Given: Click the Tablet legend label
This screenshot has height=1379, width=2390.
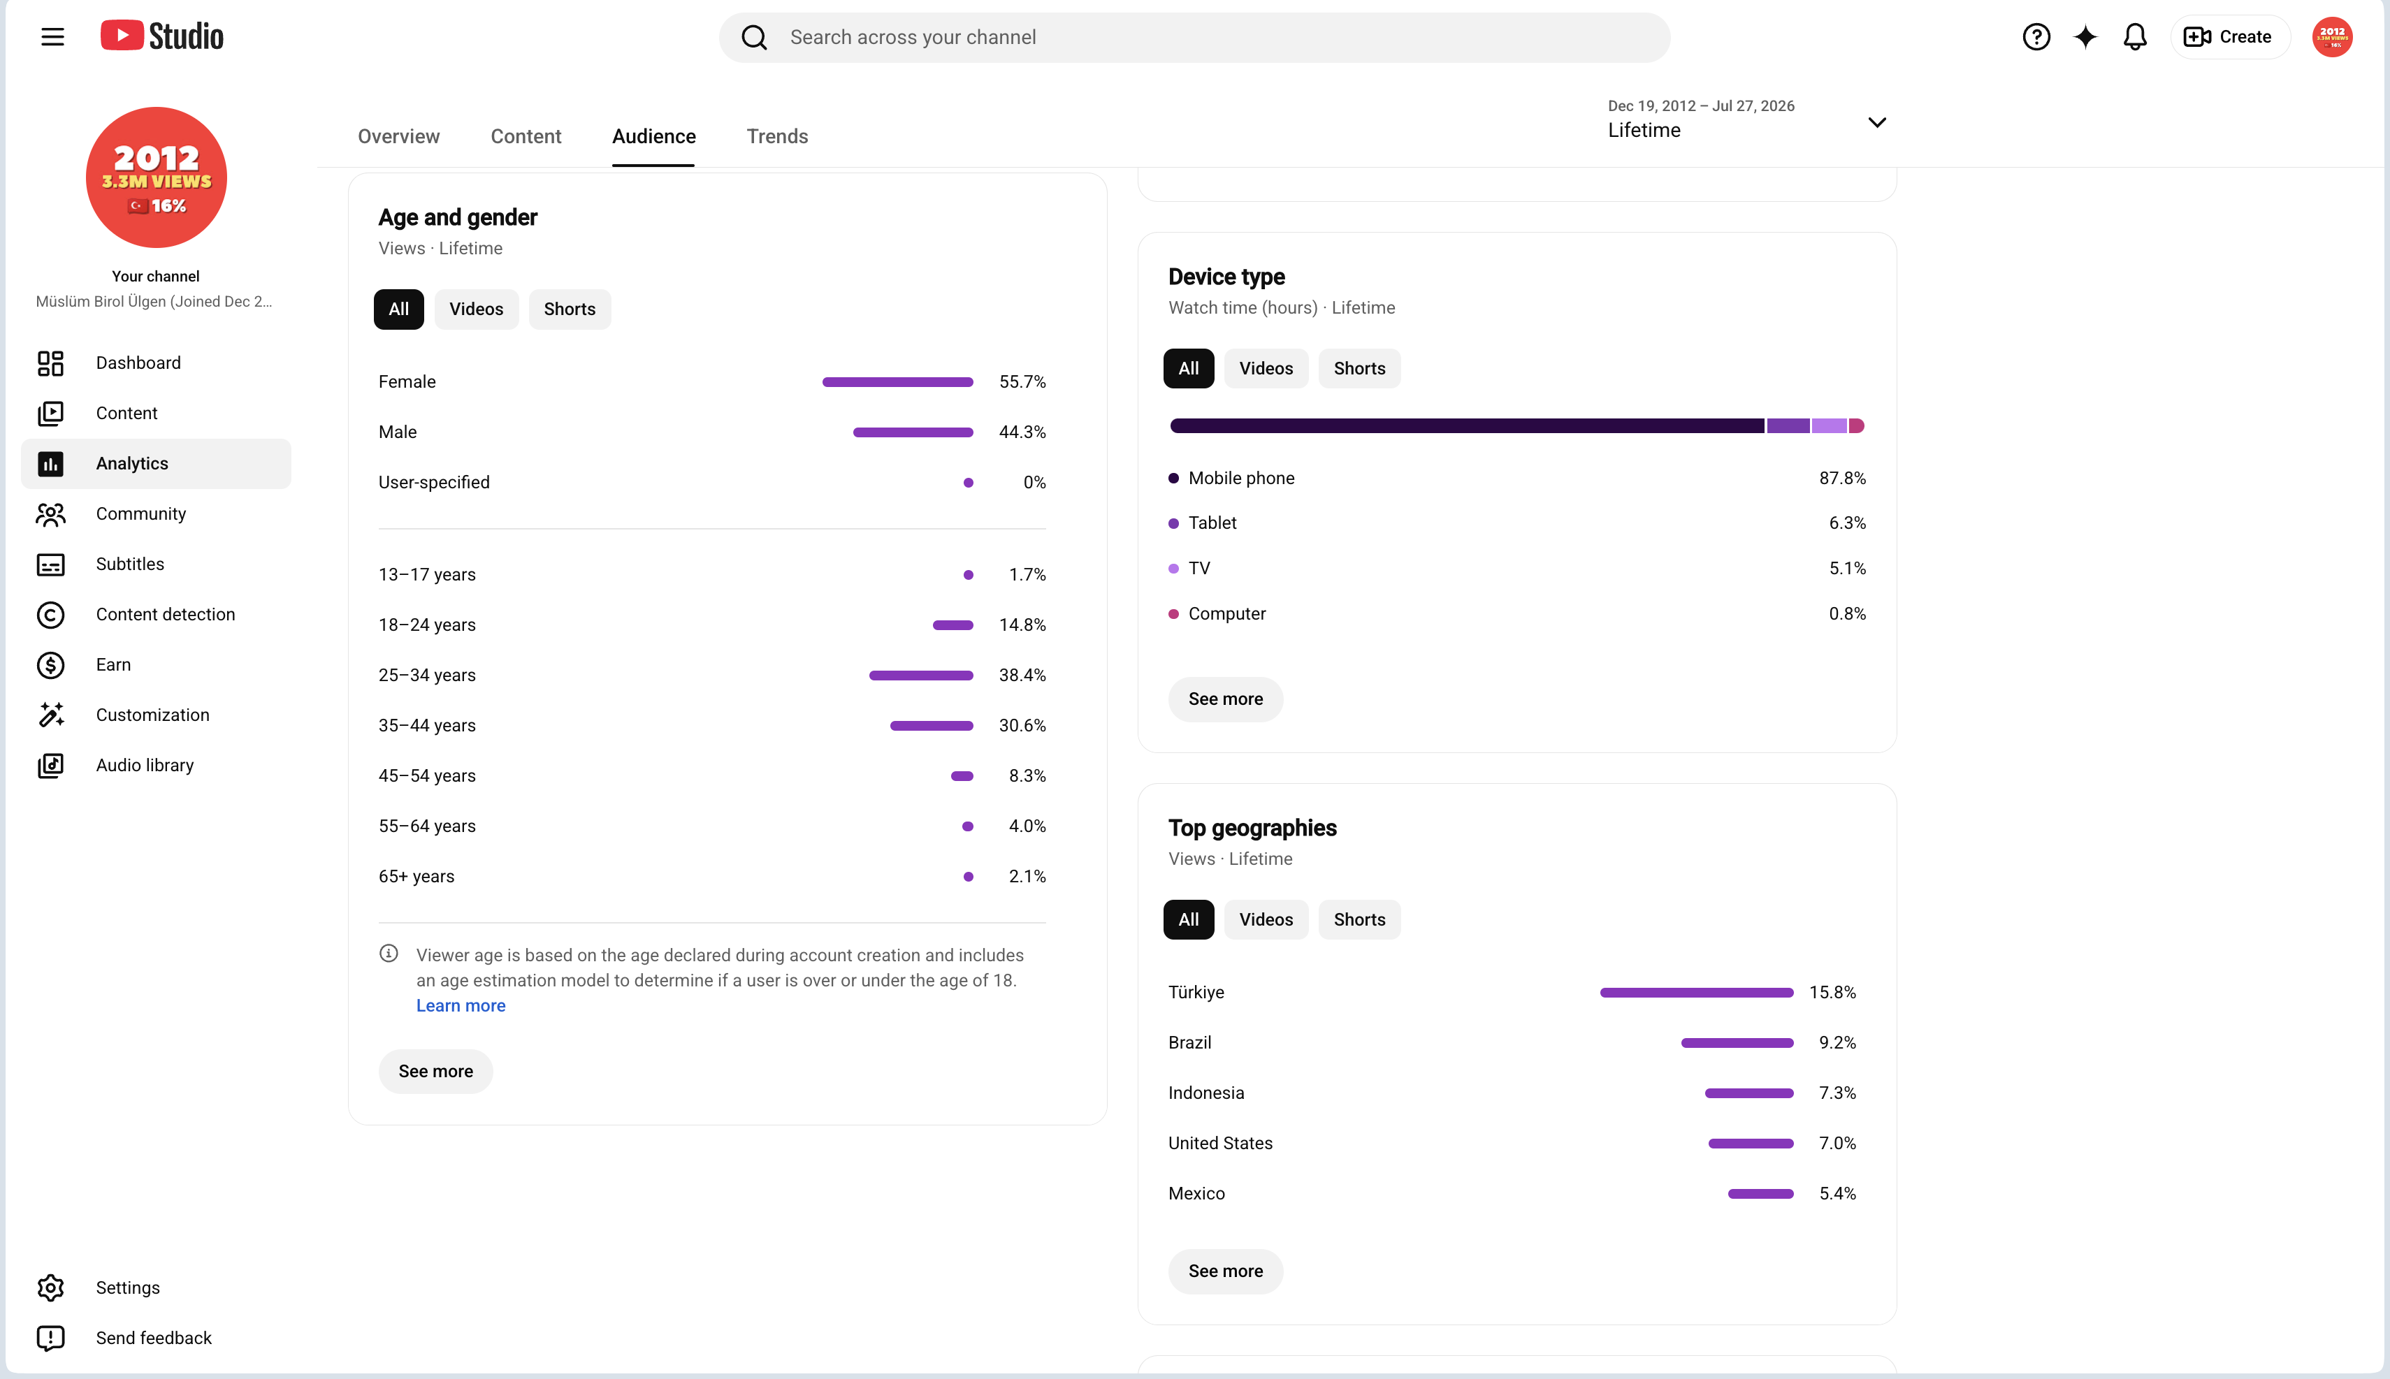Looking at the screenshot, I should tap(1212, 523).
